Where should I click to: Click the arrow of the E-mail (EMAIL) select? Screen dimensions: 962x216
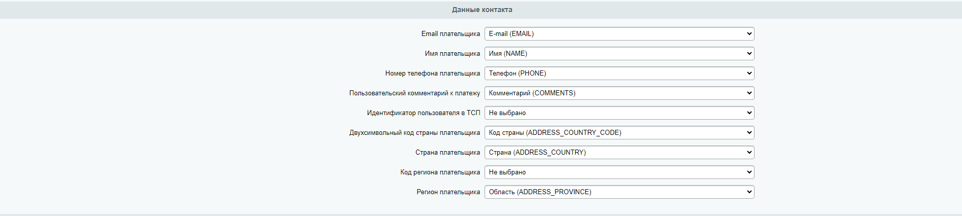click(x=749, y=34)
